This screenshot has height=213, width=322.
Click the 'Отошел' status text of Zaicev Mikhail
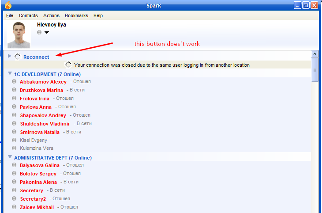69,207
